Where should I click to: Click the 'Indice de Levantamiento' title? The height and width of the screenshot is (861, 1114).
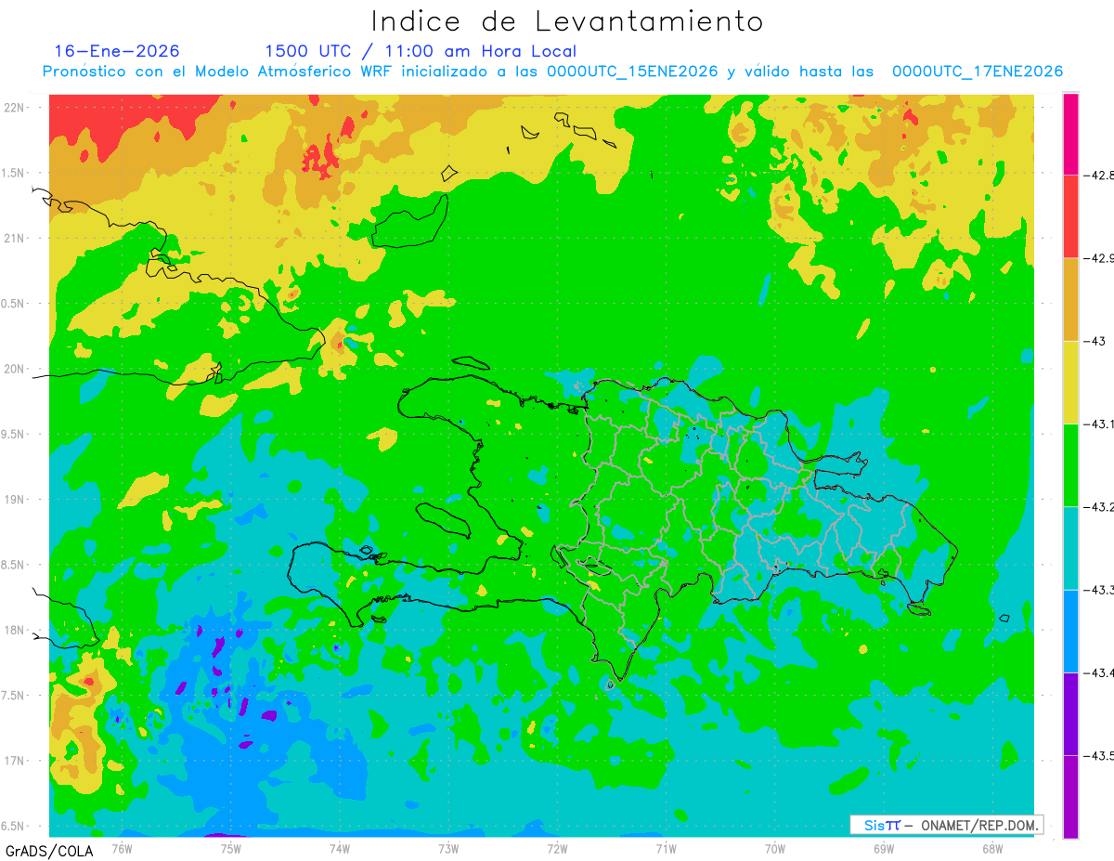(567, 20)
